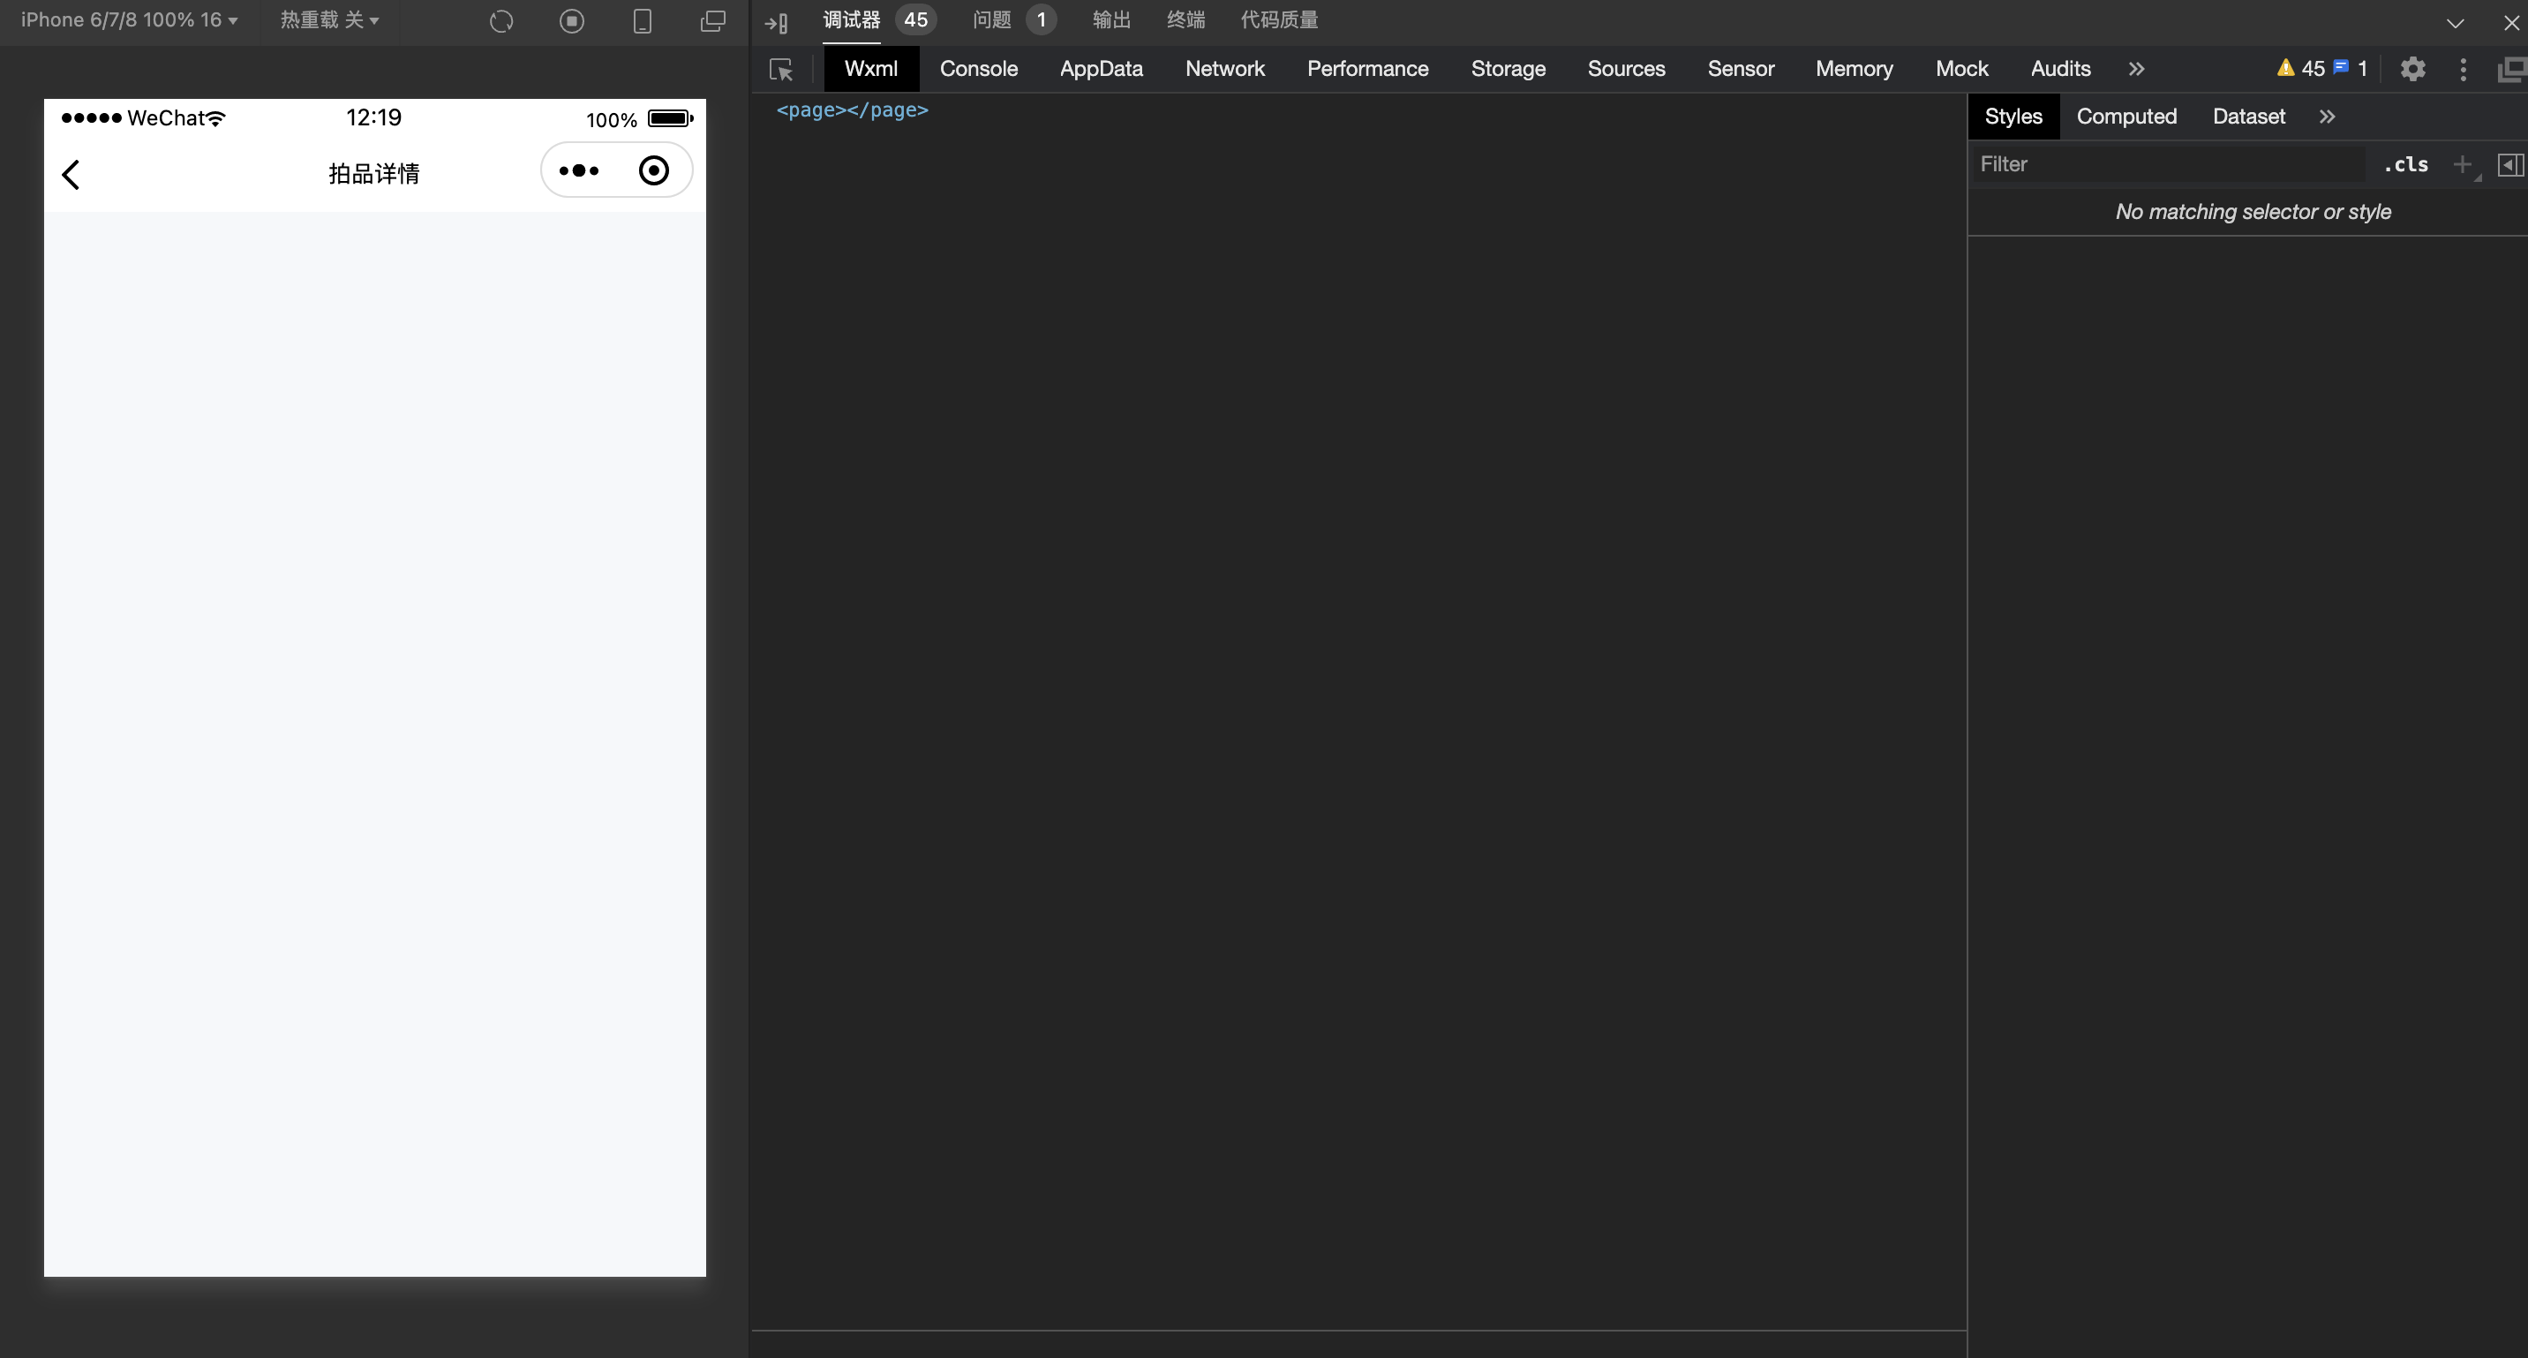Screen dimensions: 2528x1358
Task: Expand more DevTools tabs after Audits
Action: pos(2136,69)
